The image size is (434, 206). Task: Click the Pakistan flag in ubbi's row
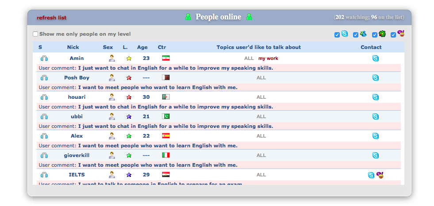(166, 116)
